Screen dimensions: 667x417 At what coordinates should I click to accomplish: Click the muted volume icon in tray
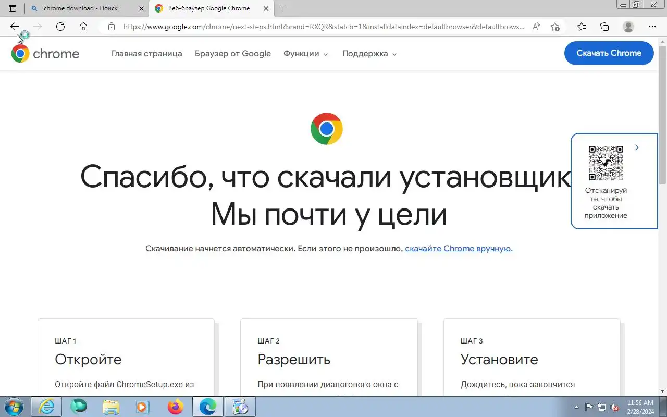pos(614,407)
